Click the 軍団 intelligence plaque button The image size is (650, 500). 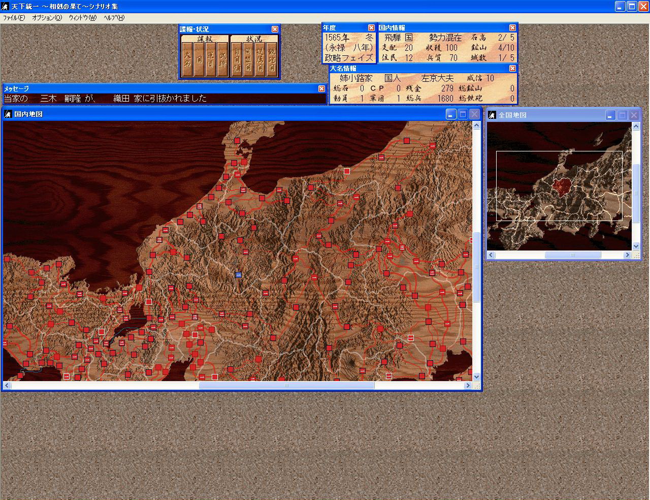pyautogui.click(x=210, y=59)
